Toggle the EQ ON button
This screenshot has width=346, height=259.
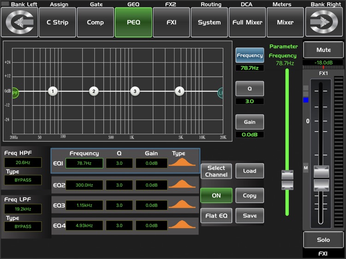[x=216, y=195]
